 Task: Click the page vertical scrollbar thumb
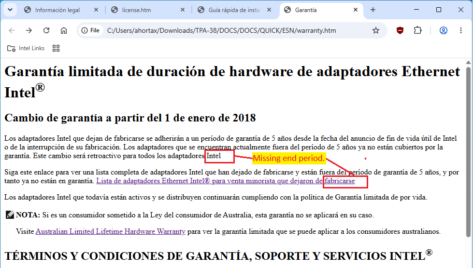coord(468,152)
